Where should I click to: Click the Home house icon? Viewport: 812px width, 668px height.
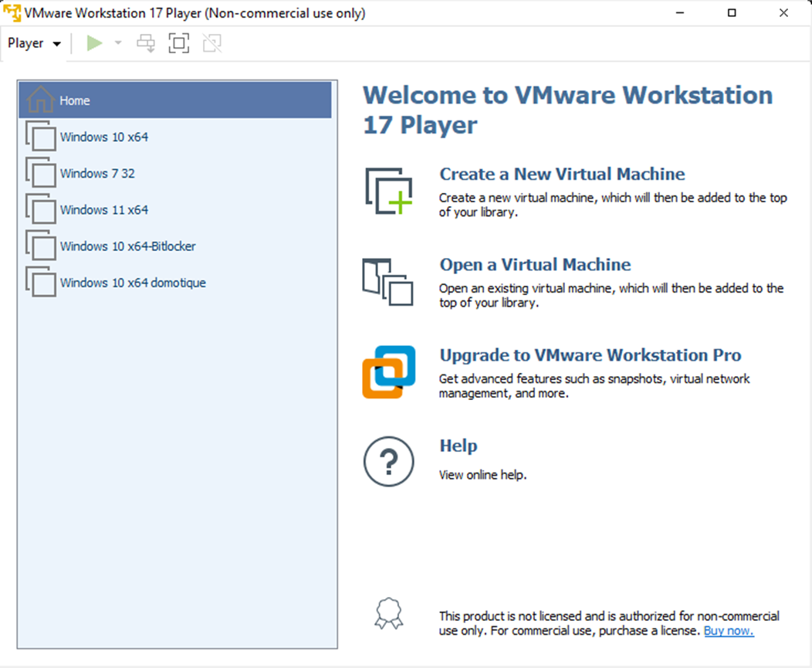[40, 99]
